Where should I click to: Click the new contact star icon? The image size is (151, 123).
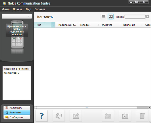pos(76,116)
